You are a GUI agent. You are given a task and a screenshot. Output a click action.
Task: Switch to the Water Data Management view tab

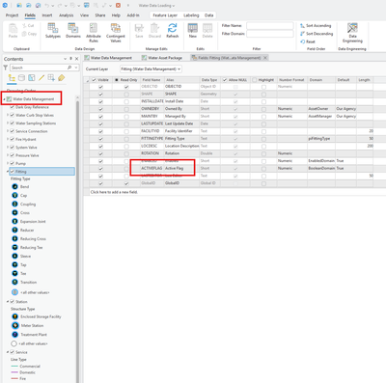pos(108,58)
